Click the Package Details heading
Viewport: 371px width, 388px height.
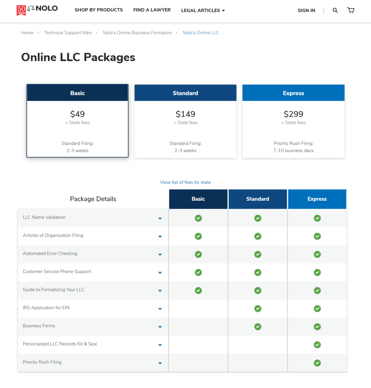[93, 199]
